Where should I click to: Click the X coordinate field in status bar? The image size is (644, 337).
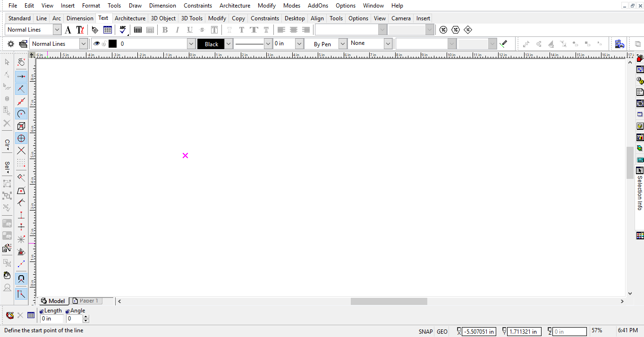click(x=478, y=332)
